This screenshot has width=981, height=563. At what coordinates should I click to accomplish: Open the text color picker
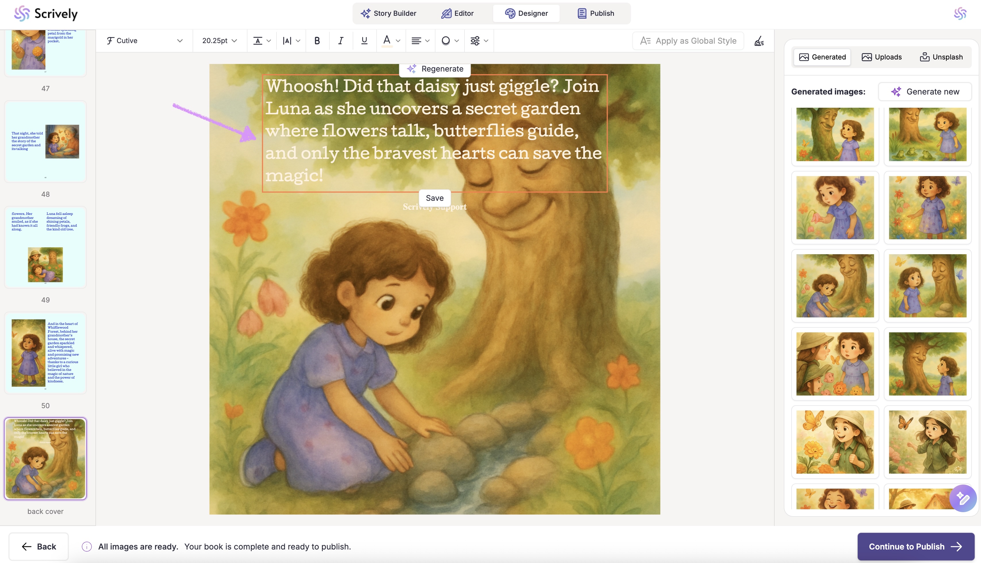click(x=391, y=41)
